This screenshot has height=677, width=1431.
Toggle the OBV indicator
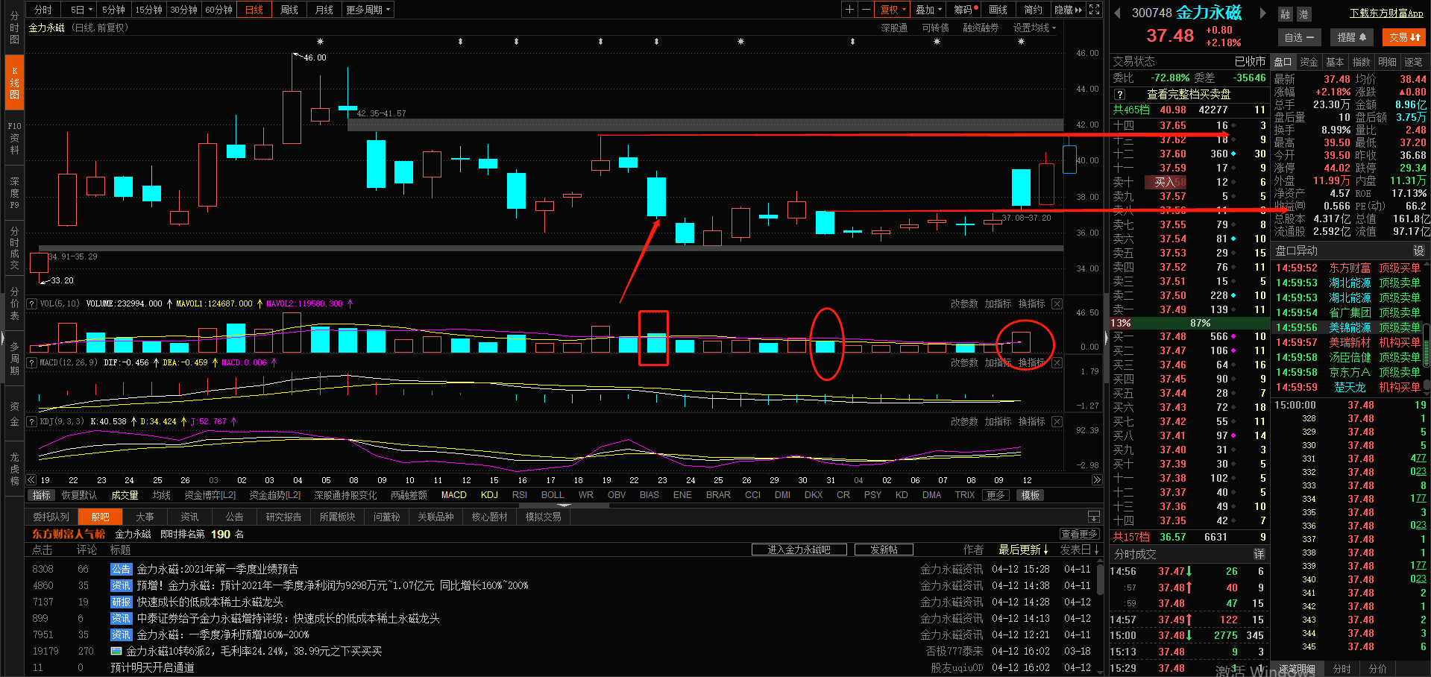pos(617,495)
